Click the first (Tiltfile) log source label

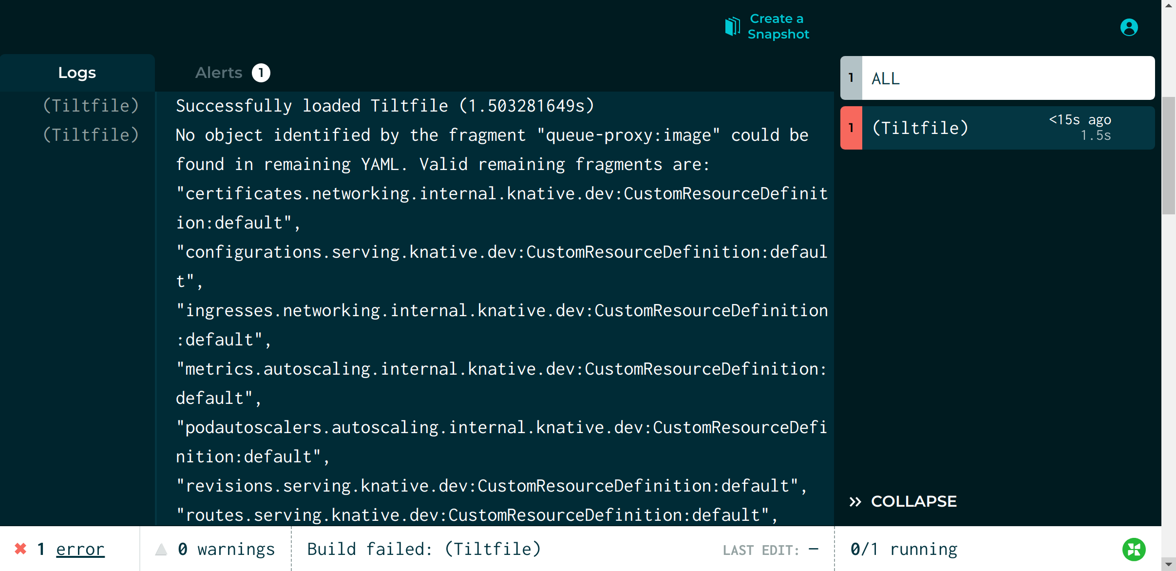91,106
